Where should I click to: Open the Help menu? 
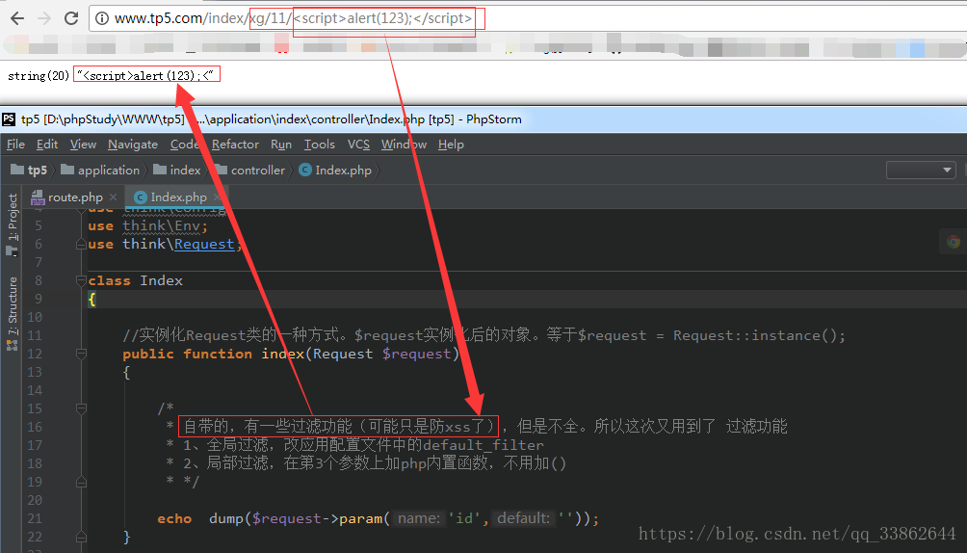tap(451, 145)
